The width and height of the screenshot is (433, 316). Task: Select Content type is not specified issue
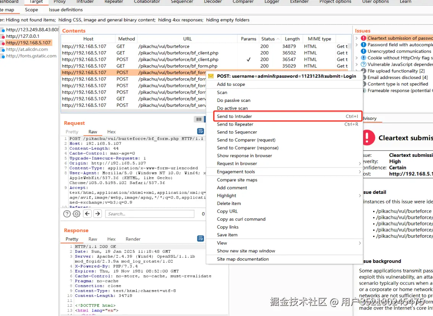397,84
